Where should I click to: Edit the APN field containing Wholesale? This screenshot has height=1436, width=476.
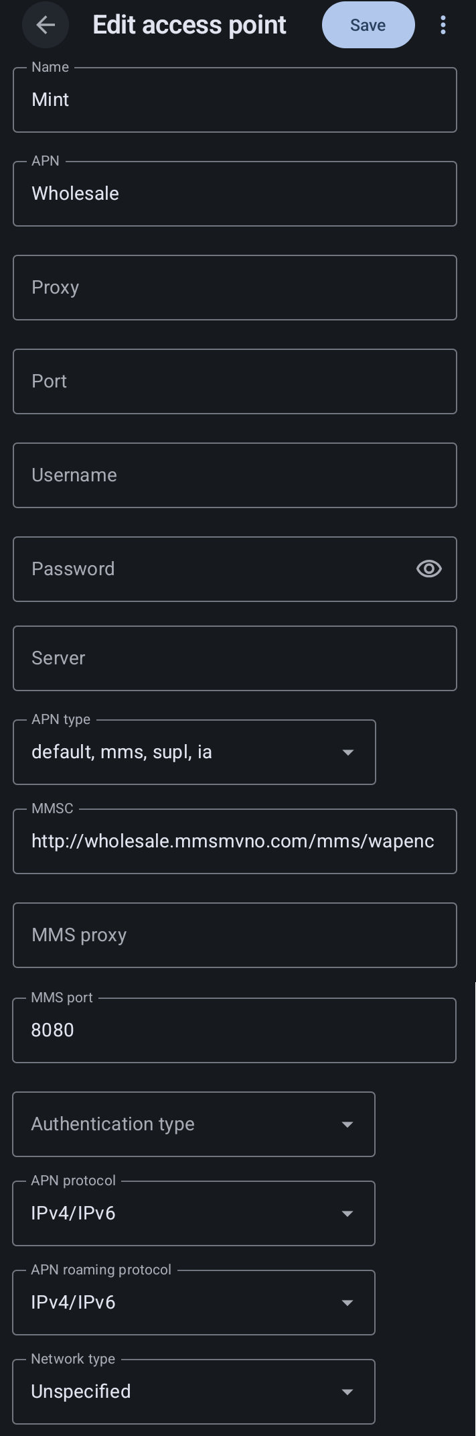coord(234,194)
